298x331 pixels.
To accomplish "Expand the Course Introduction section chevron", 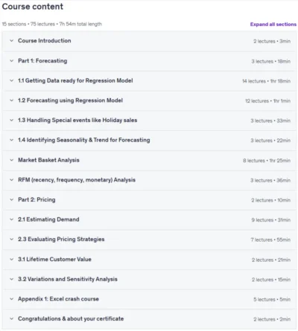I will pyautogui.click(x=11, y=41).
